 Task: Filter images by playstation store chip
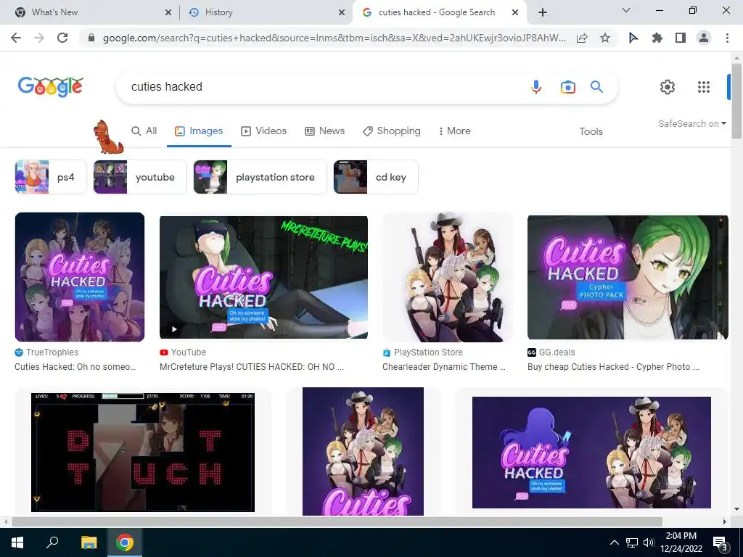click(x=260, y=177)
